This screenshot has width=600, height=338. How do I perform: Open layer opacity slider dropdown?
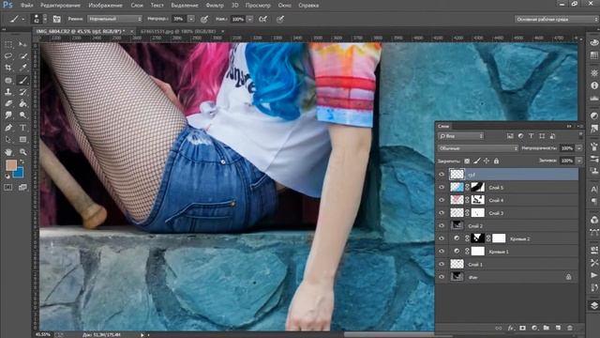pos(579,148)
